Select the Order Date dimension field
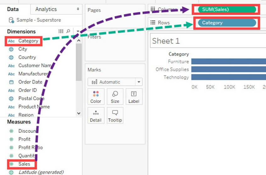266x175 pixels. [30, 82]
